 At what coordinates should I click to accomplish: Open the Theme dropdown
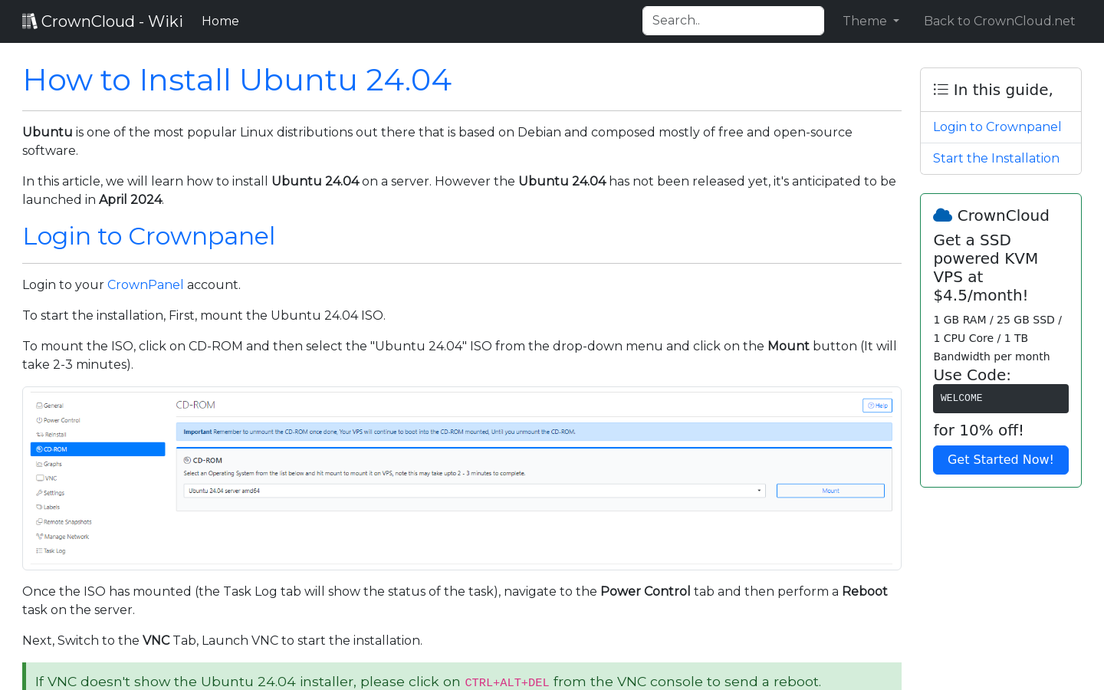pos(870,21)
